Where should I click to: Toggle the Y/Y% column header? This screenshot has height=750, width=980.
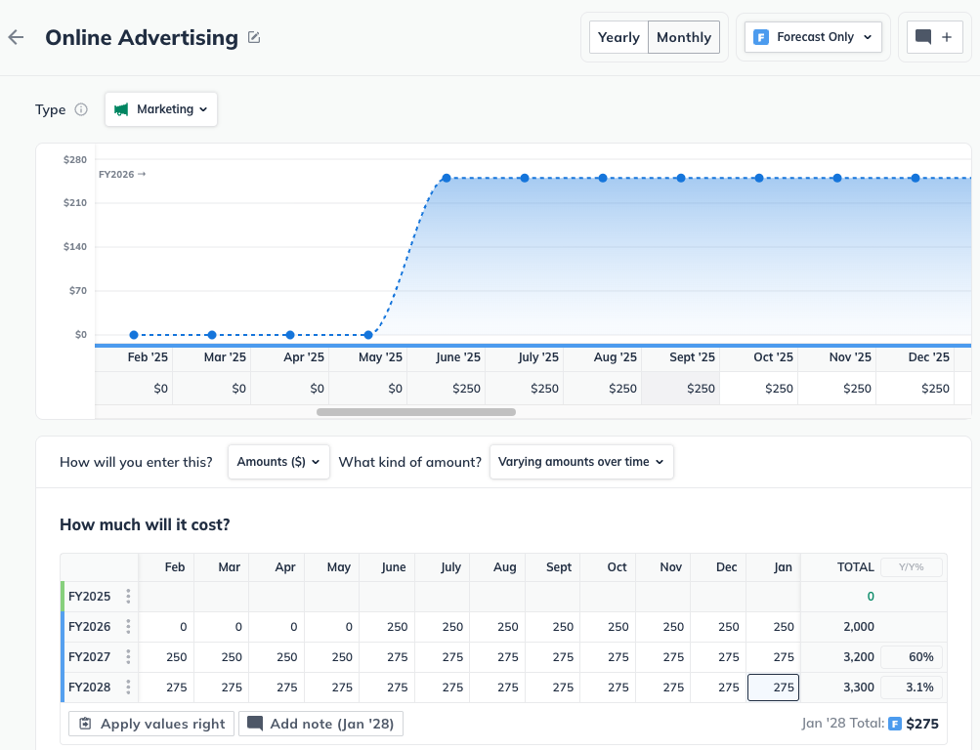click(x=911, y=566)
